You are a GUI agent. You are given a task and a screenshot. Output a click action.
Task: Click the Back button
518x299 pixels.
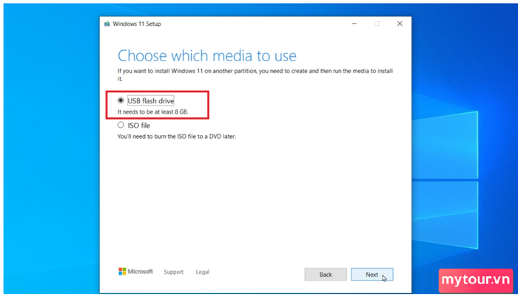click(326, 275)
